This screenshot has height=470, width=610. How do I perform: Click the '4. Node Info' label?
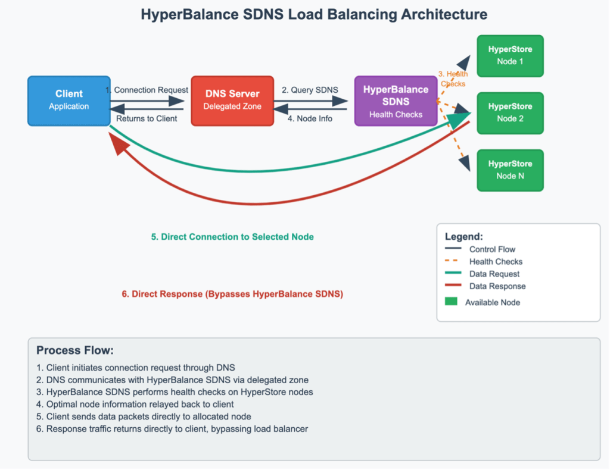click(x=310, y=118)
